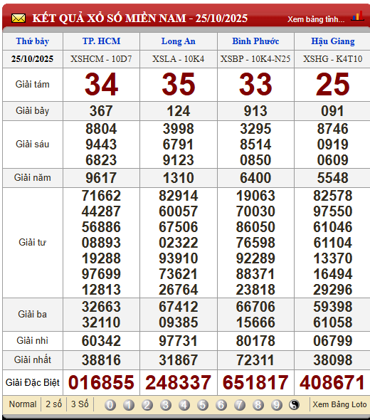370x420 pixels.
Task: Click TP. HCM Giải tám number 34
Action: 101,85
